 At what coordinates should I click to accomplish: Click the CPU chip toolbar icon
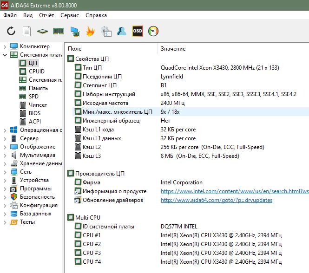pos(42,31)
